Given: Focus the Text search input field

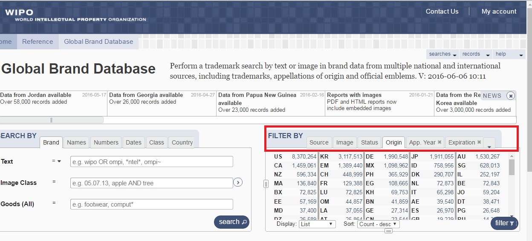Looking at the screenshot, I should (x=152, y=162).
